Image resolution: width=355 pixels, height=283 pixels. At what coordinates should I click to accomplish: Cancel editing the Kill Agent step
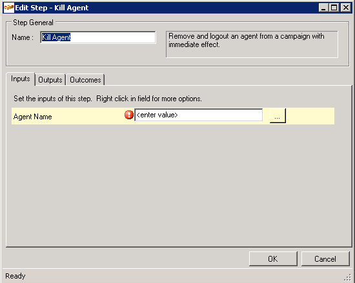[325, 259]
